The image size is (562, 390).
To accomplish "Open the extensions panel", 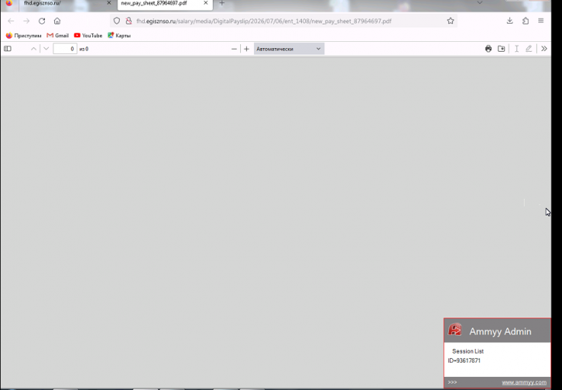I will coord(525,21).
